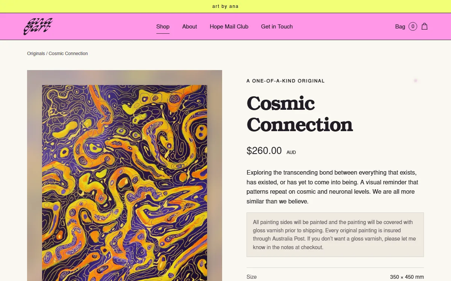451x281 pixels.
Task: Open the Cosmic Connection painting image
Action: point(124,175)
